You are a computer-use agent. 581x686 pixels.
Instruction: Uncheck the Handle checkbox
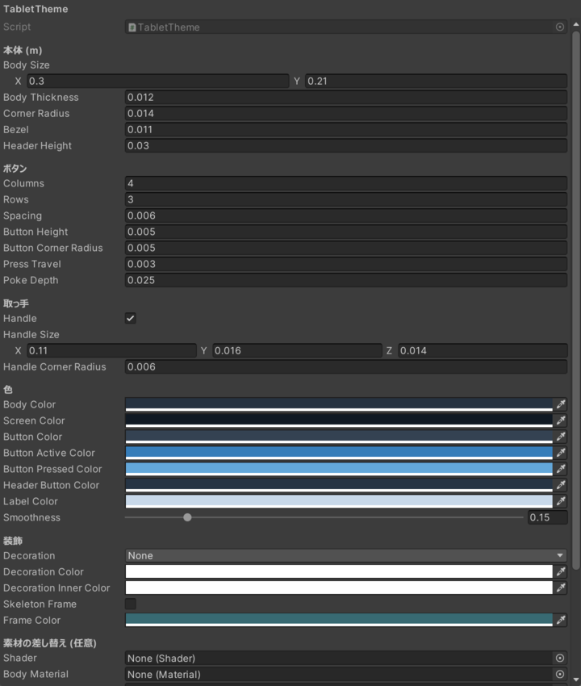(x=131, y=318)
